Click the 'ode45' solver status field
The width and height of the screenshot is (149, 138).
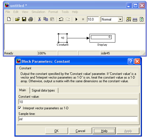tap(120, 53)
